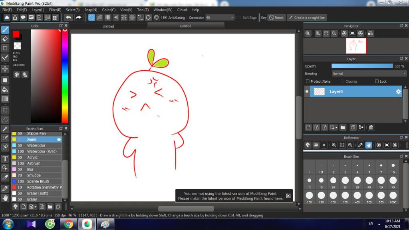Image resolution: width=409 pixels, height=230 pixels.
Task: Click Create a straight line button
Action: (x=307, y=18)
